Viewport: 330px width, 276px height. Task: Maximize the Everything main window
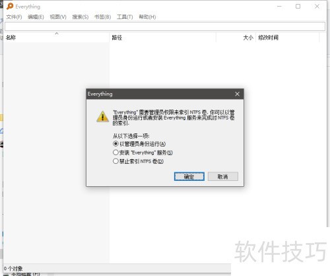pyautogui.click(x=298, y=7)
